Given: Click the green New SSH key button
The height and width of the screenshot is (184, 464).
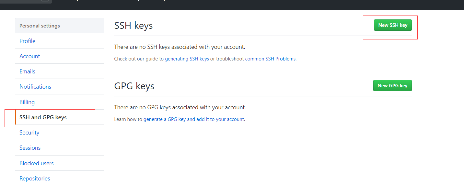Looking at the screenshot, I should [393, 25].
